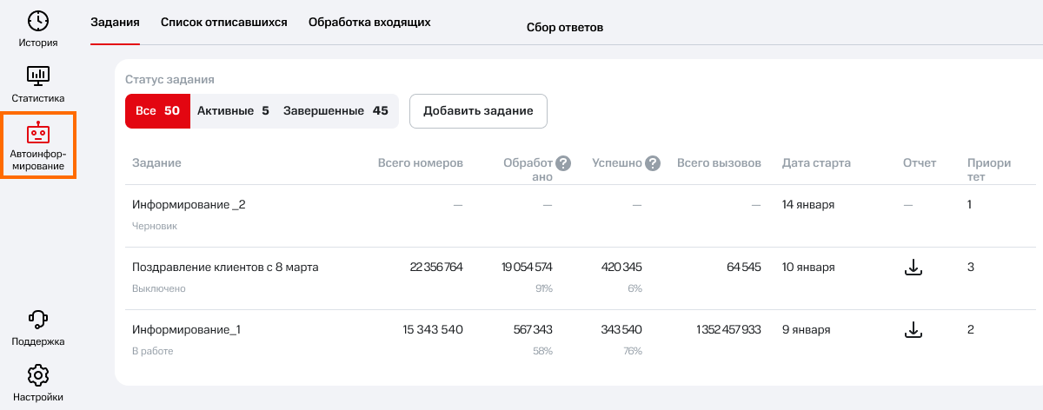The image size is (1043, 410).
Task: Filter tasks by Завершенные 45
Action: click(x=335, y=111)
